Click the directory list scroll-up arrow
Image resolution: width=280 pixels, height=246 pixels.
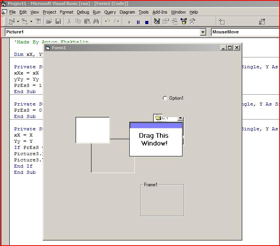click(x=180, y=118)
